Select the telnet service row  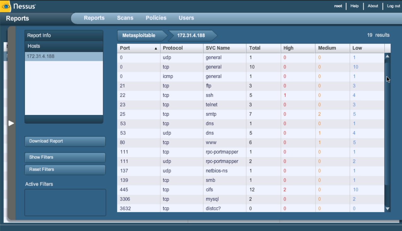251,105
